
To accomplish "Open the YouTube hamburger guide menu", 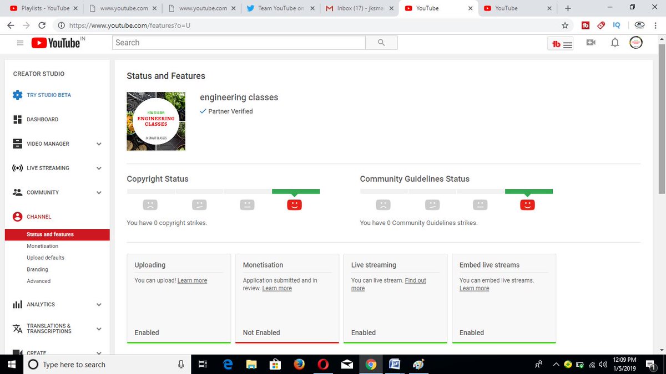I will (x=20, y=43).
